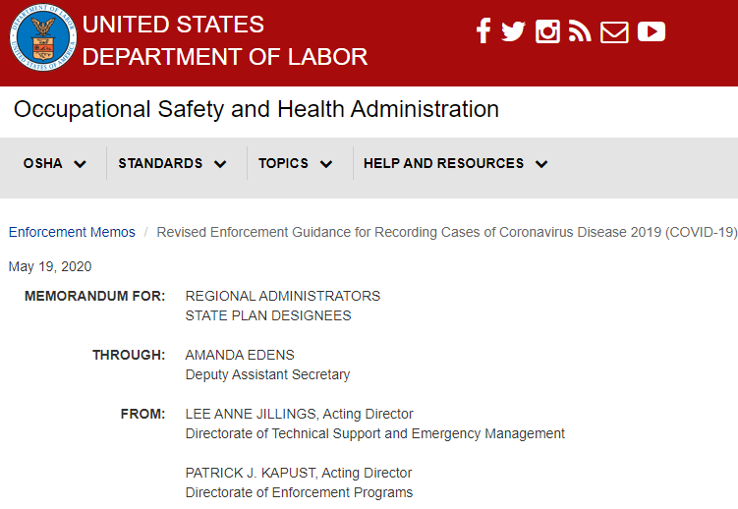Open the Twitter bird icon
Viewport: 738px width, 509px height.
pos(513,31)
